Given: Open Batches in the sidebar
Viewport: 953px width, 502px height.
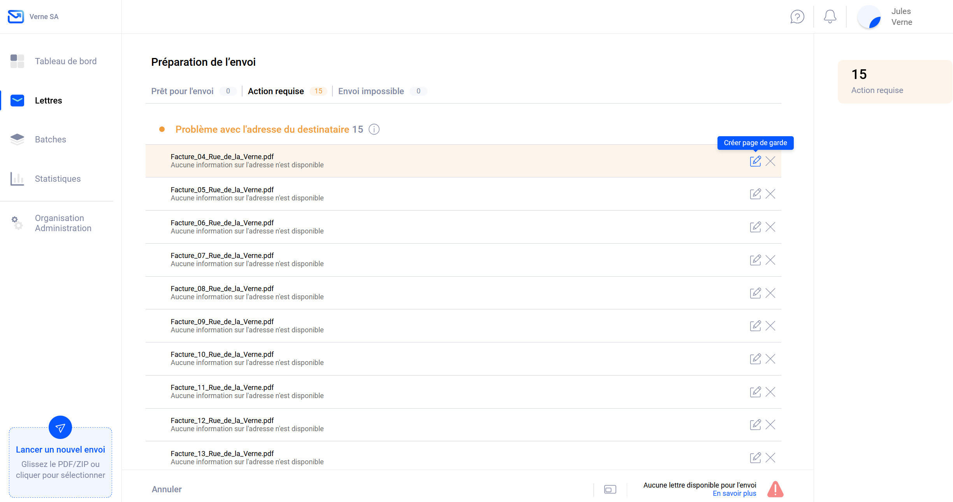Looking at the screenshot, I should (x=50, y=139).
